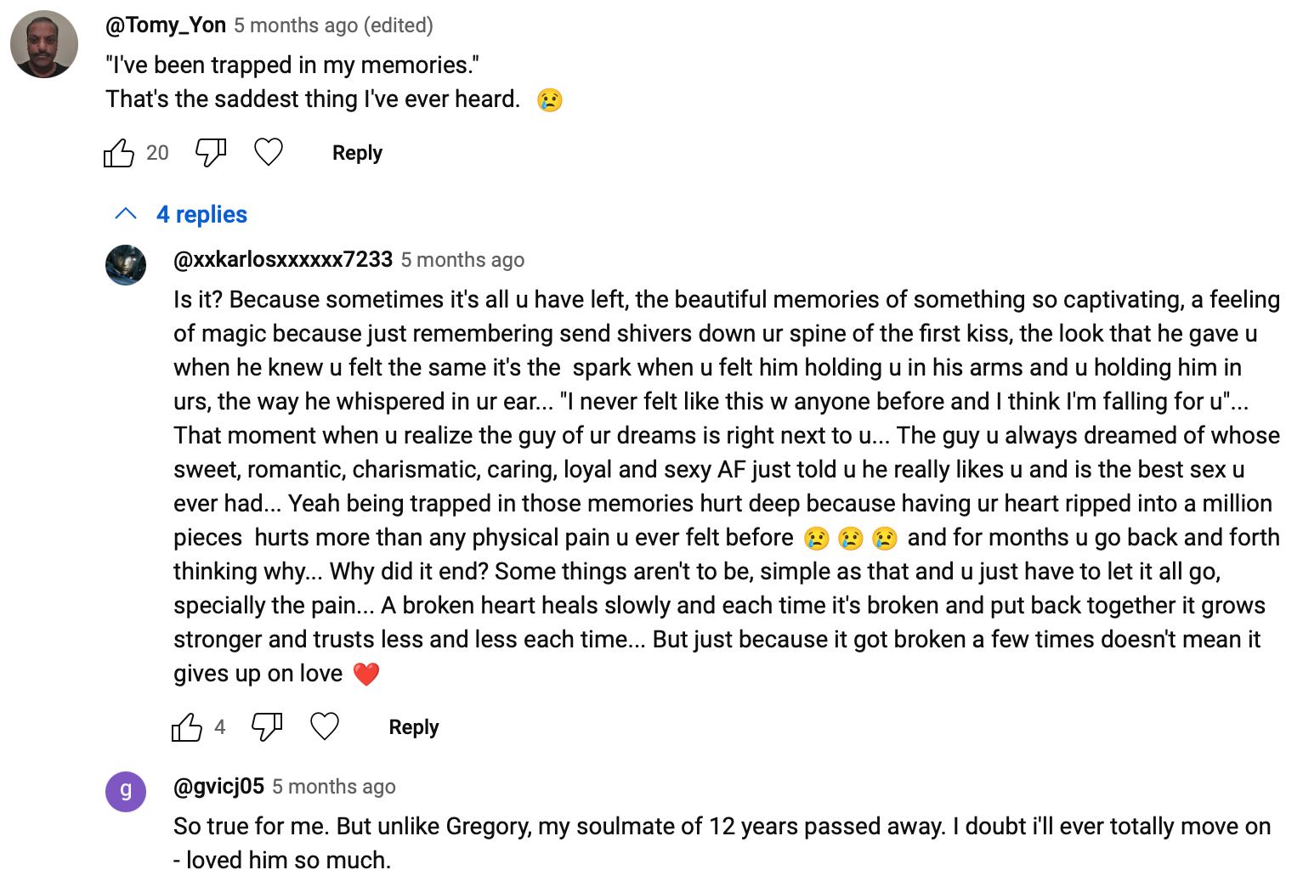Open the @gvicj05 username link

[x=218, y=787]
